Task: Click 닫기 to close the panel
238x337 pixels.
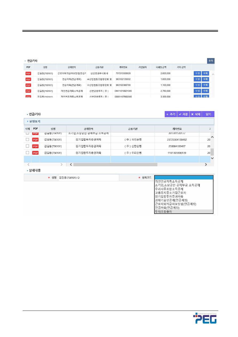Action: 208,114
